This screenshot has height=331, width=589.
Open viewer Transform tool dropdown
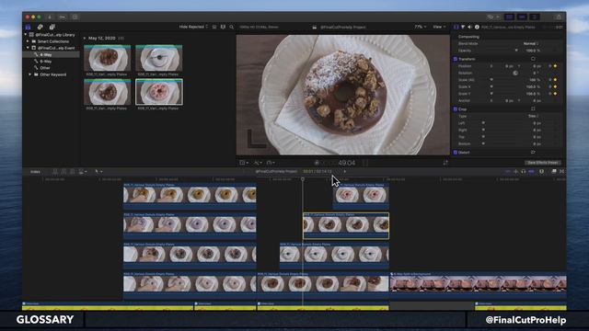point(244,163)
